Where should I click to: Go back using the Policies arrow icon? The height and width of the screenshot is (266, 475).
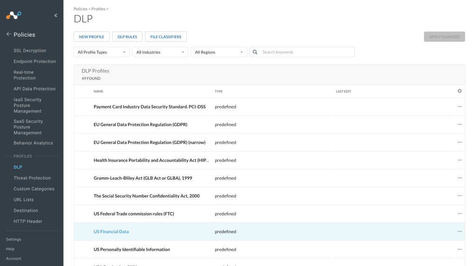pyautogui.click(x=8, y=34)
